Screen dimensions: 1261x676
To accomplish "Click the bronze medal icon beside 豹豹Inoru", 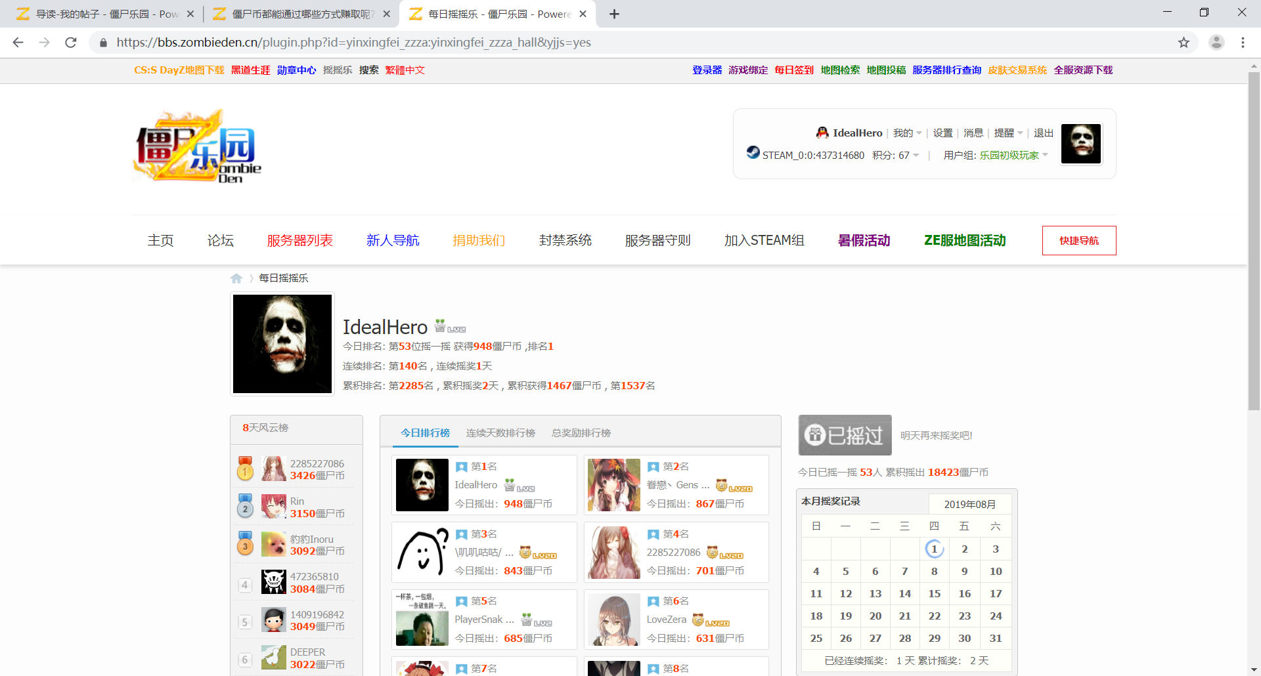I will (x=245, y=543).
